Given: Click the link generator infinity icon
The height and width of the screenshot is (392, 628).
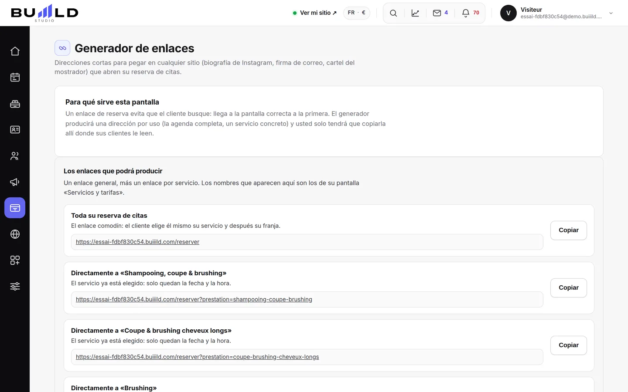Looking at the screenshot, I should [62, 48].
